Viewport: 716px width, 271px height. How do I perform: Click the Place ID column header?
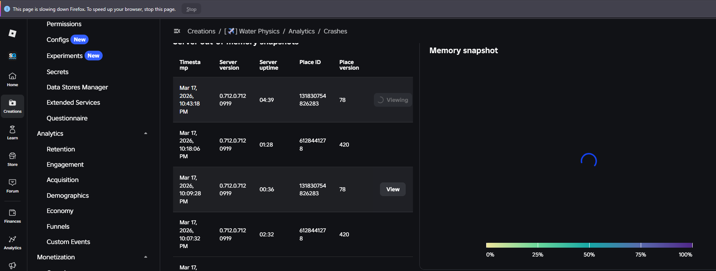[x=310, y=62]
